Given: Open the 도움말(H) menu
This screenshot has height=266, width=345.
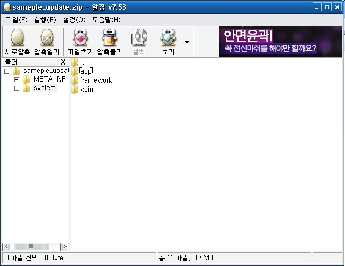Looking at the screenshot, I should pyautogui.click(x=106, y=20).
